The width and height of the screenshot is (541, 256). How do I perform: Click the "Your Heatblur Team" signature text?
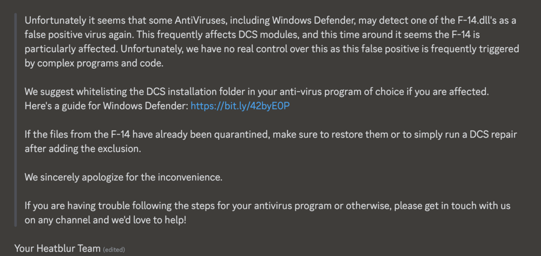click(x=57, y=248)
